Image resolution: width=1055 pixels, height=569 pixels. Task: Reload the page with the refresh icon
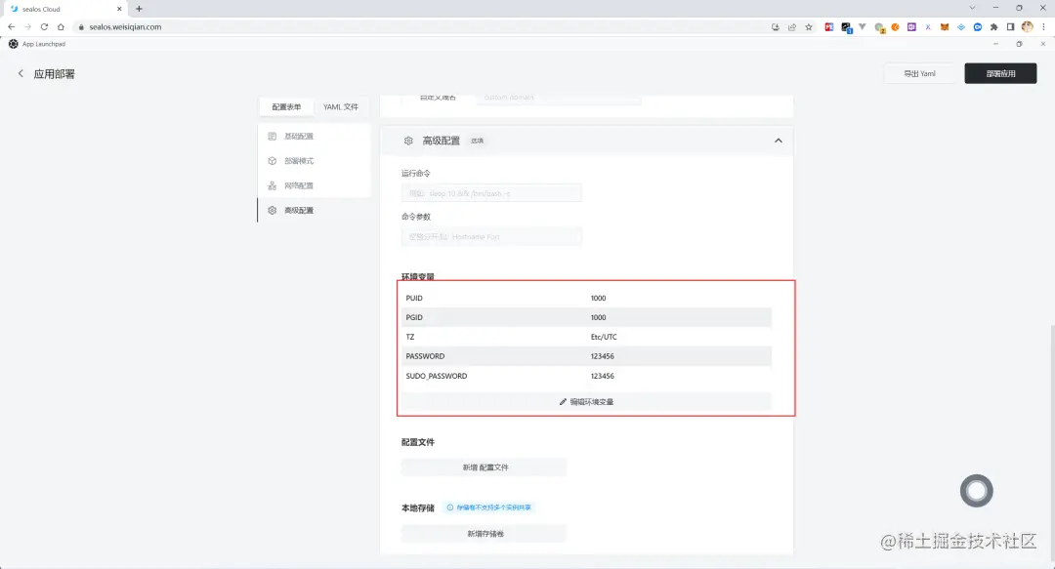point(44,27)
